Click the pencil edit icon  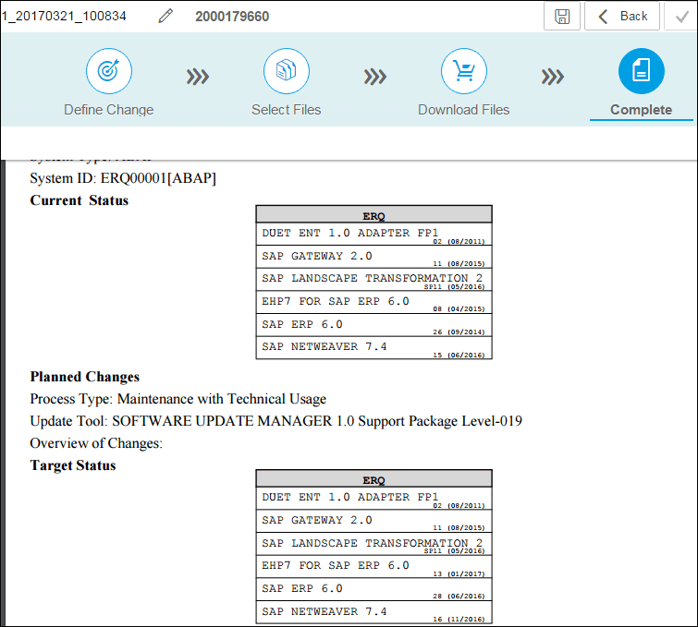tap(165, 17)
